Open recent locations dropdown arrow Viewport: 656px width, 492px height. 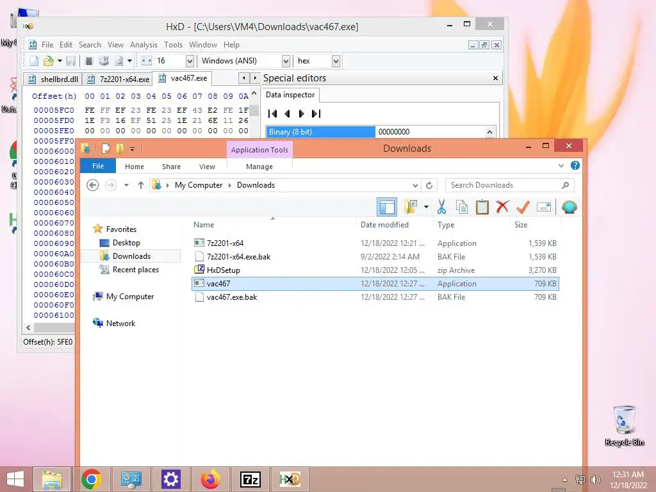tap(126, 185)
